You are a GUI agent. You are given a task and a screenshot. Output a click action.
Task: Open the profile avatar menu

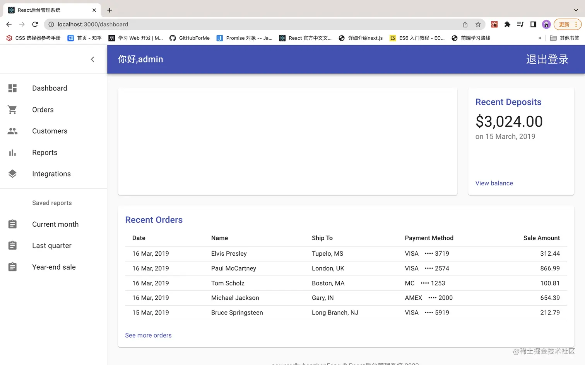pos(546,24)
